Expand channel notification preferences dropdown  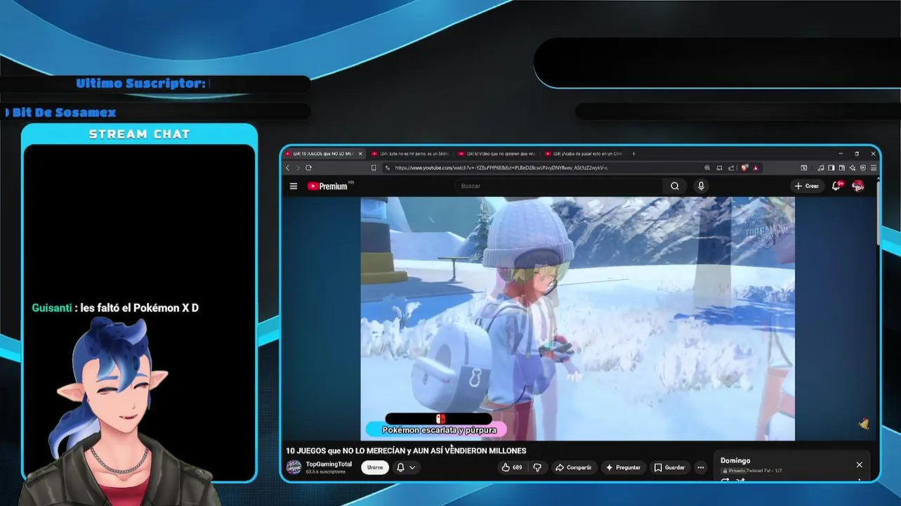pos(412,467)
